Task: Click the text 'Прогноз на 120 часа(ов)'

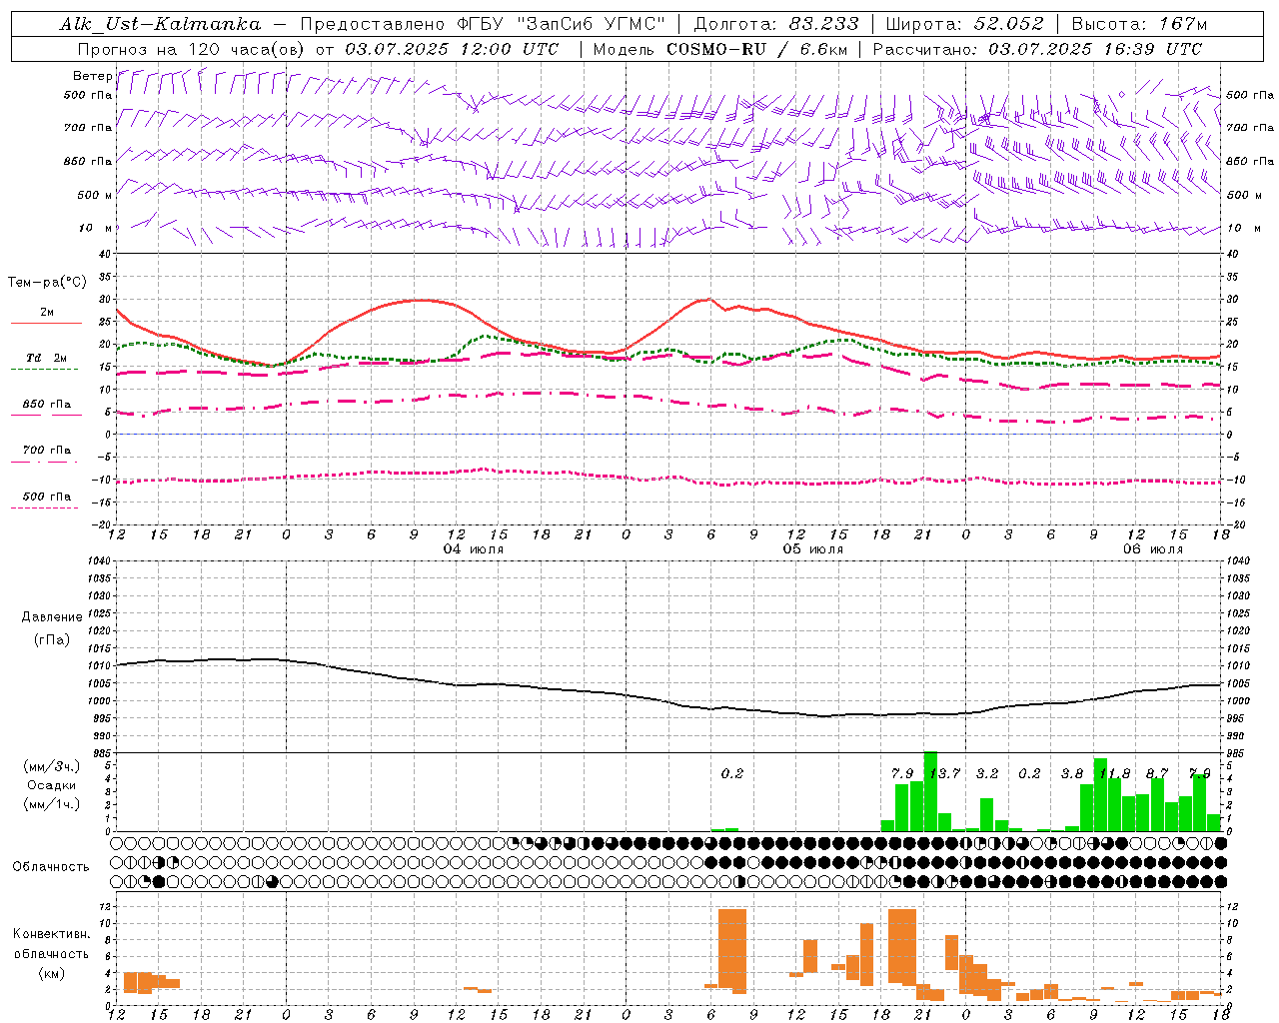Action: click(x=193, y=49)
